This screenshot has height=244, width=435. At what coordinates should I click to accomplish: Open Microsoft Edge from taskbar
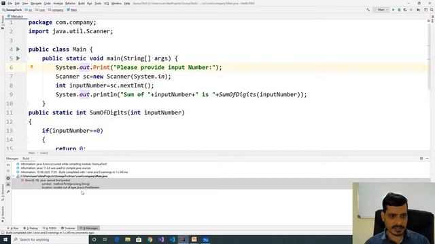(116, 239)
